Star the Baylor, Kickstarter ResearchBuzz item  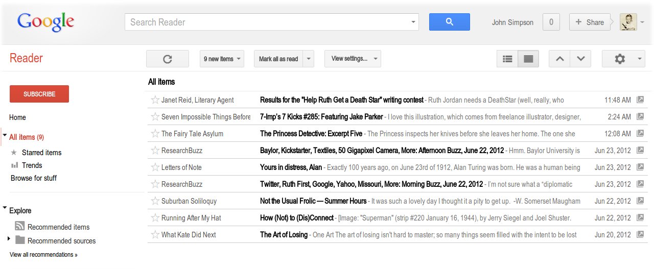tap(155, 150)
